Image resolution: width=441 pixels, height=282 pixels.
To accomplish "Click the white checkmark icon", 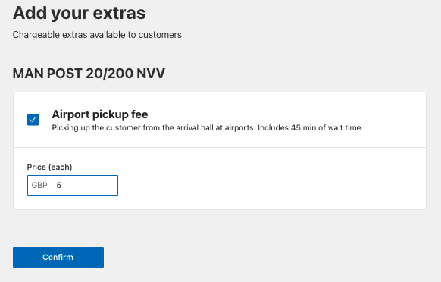I will point(33,120).
